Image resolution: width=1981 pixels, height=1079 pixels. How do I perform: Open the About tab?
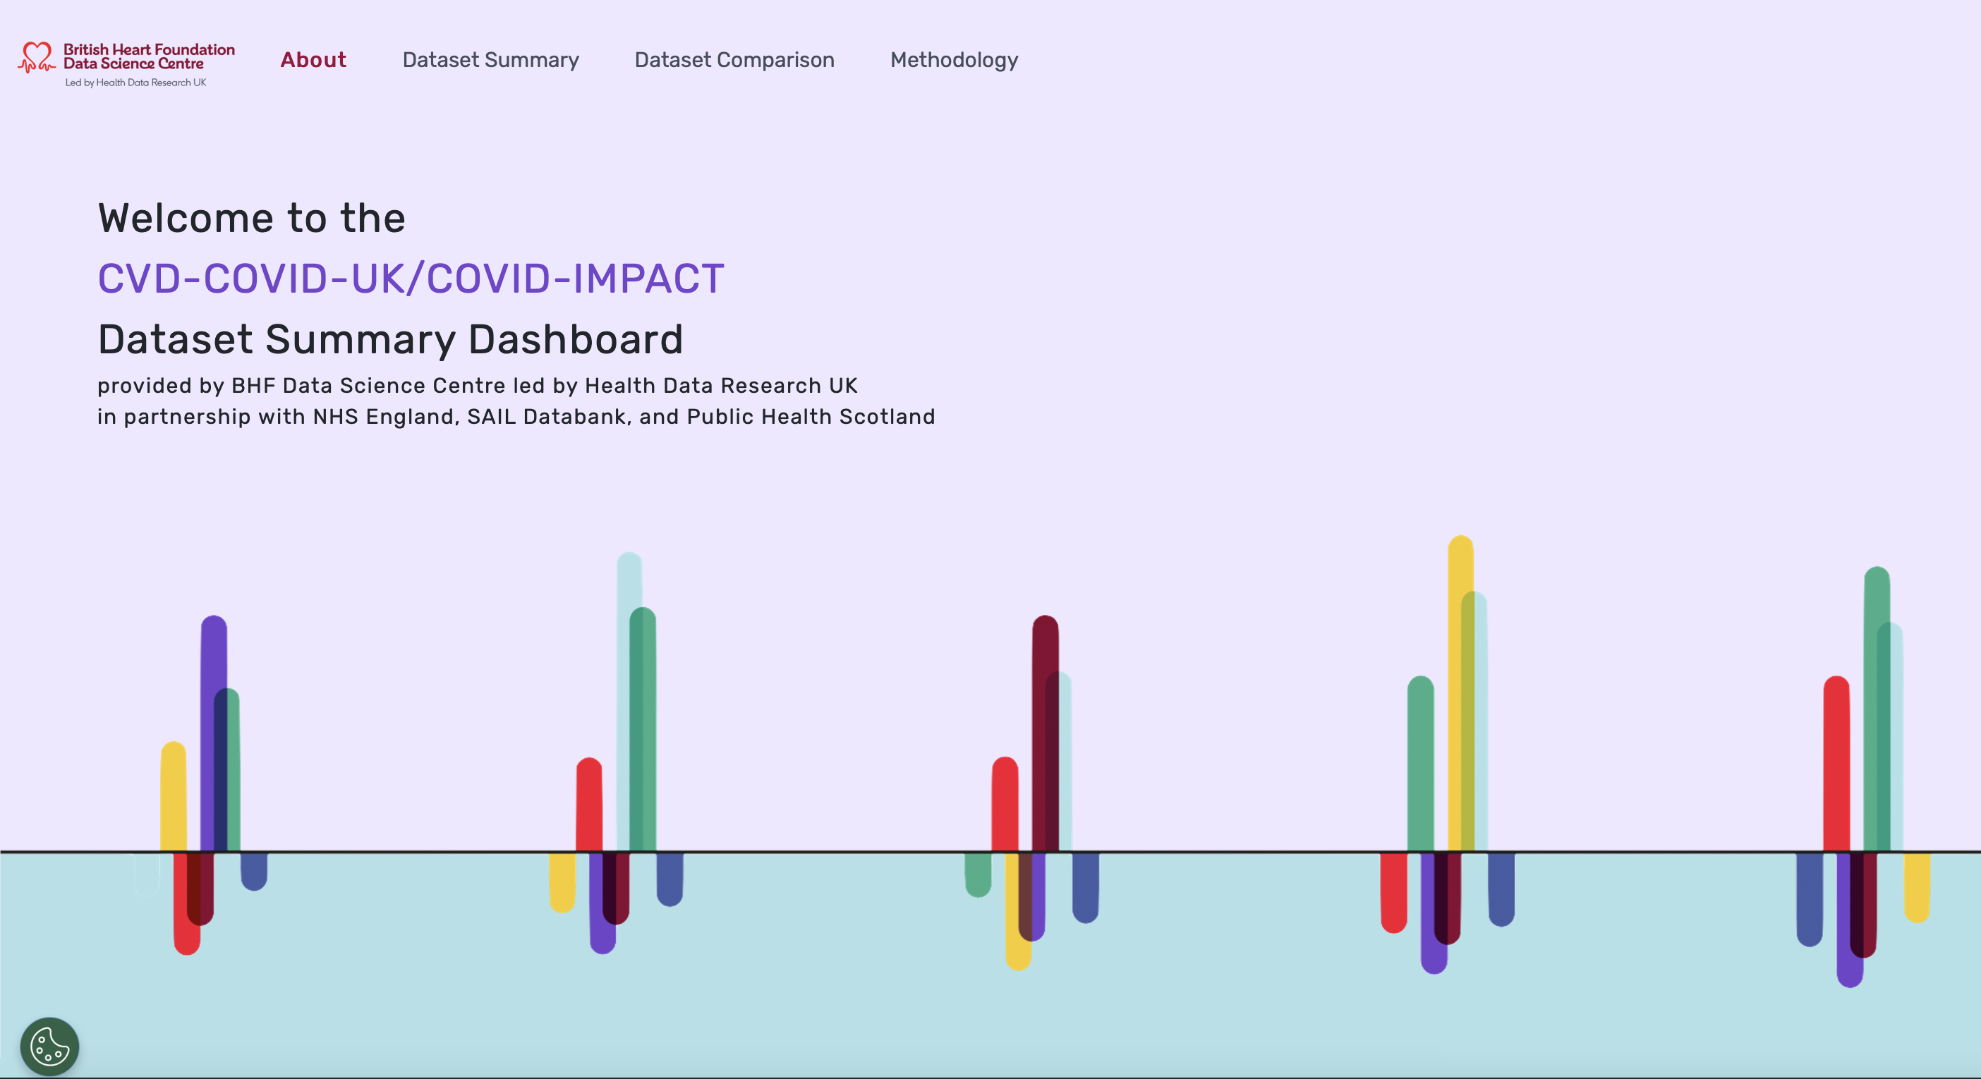[x=313, y=60]
